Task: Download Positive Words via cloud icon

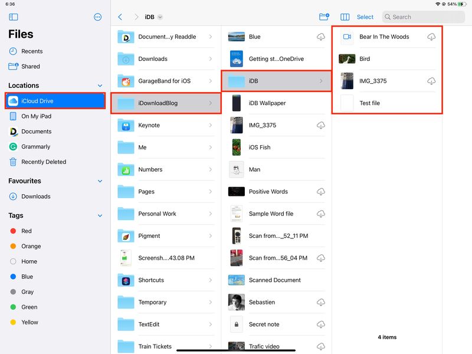Action: click(x=321, y=191)
